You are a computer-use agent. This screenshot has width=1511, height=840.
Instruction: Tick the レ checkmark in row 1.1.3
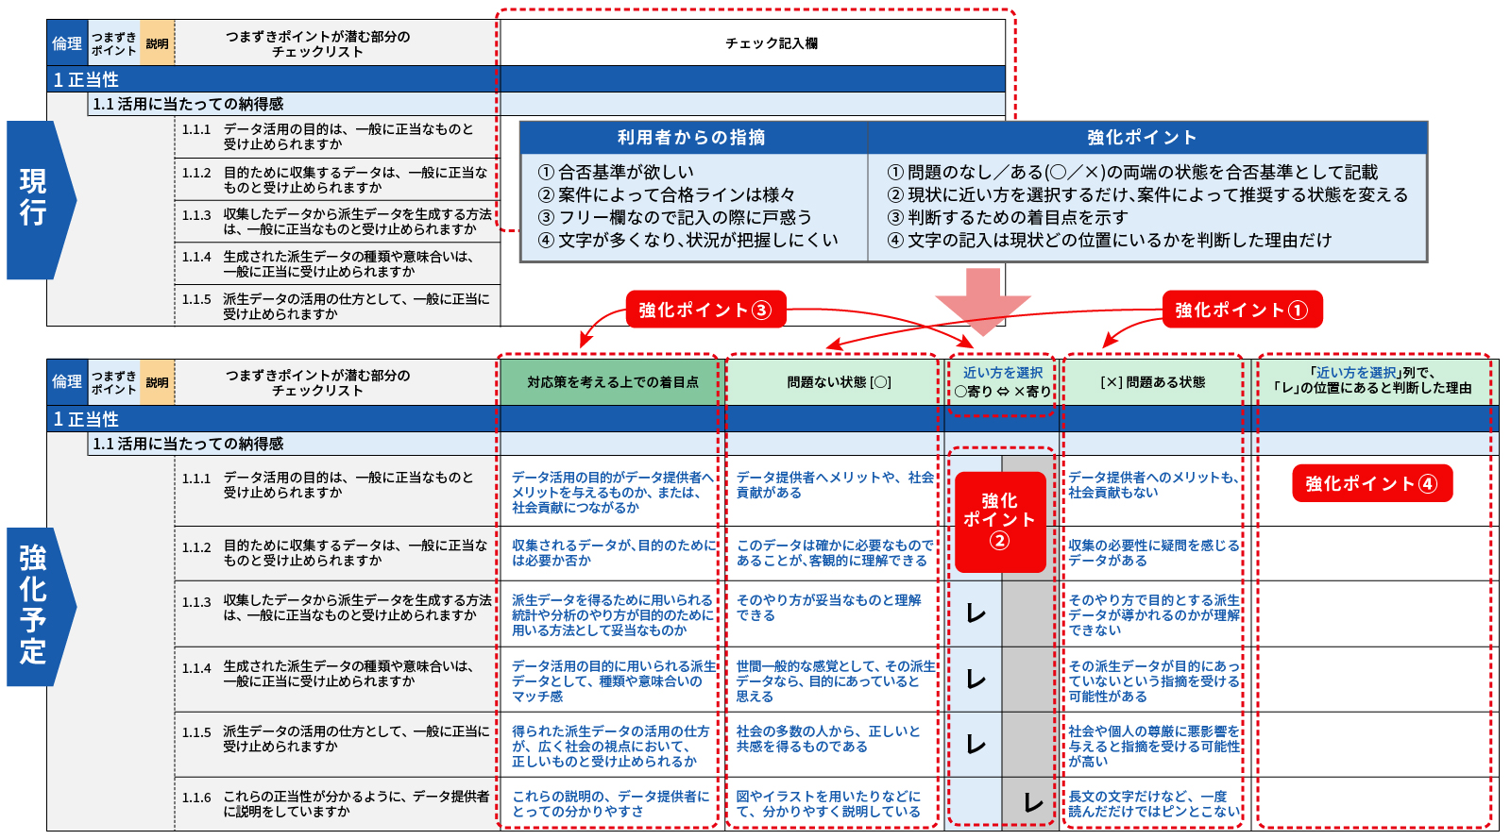click(976, 613)
